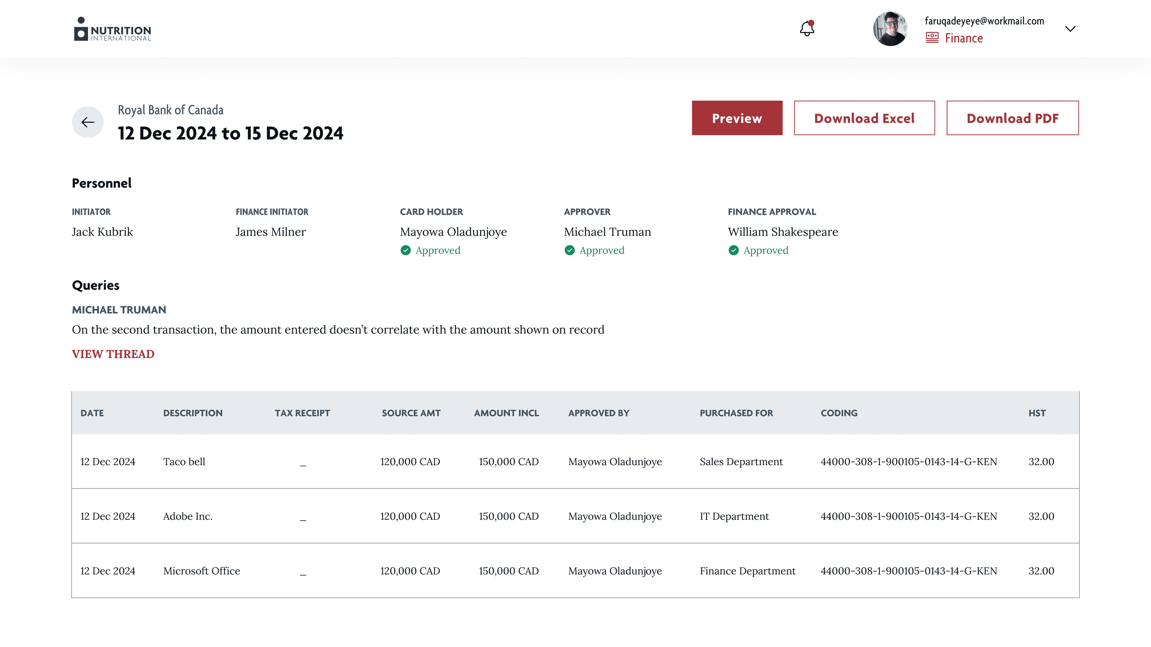Click the green check under Mayowa Oladunjoye
Viewport: 1151px width, 647px height.
click(x=405, y=250)
